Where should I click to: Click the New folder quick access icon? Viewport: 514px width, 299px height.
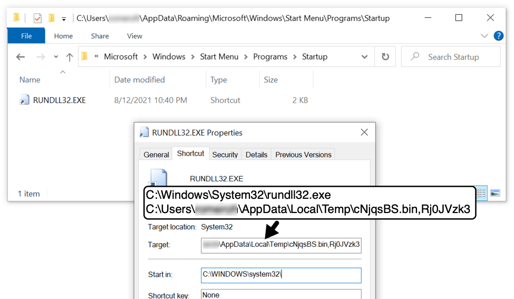click(52, 18)
